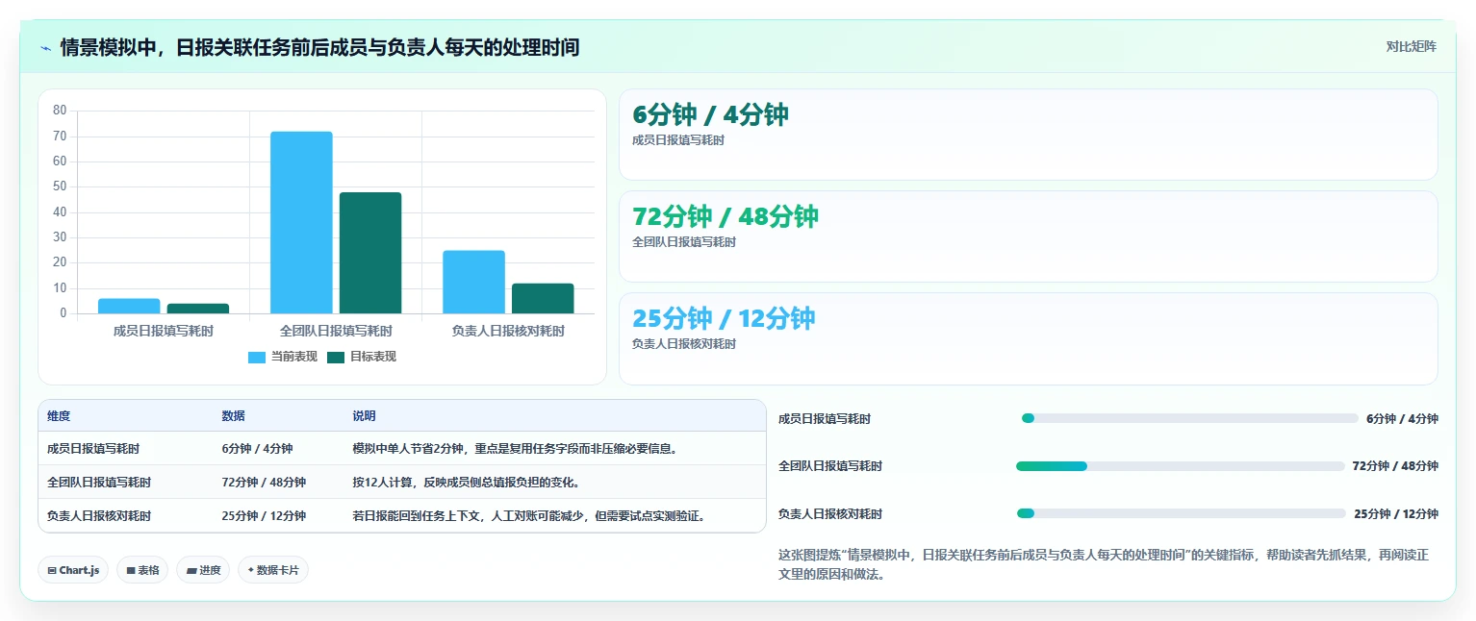Click the chart x-axis label 全团队日报填写耗时
Viewport: 1476px width, 621px height.
[336, 331]
